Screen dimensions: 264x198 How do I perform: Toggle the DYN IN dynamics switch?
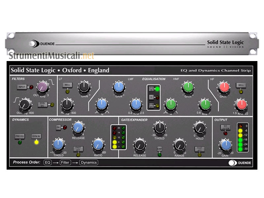pyautogui.click(x=36, y=136)
